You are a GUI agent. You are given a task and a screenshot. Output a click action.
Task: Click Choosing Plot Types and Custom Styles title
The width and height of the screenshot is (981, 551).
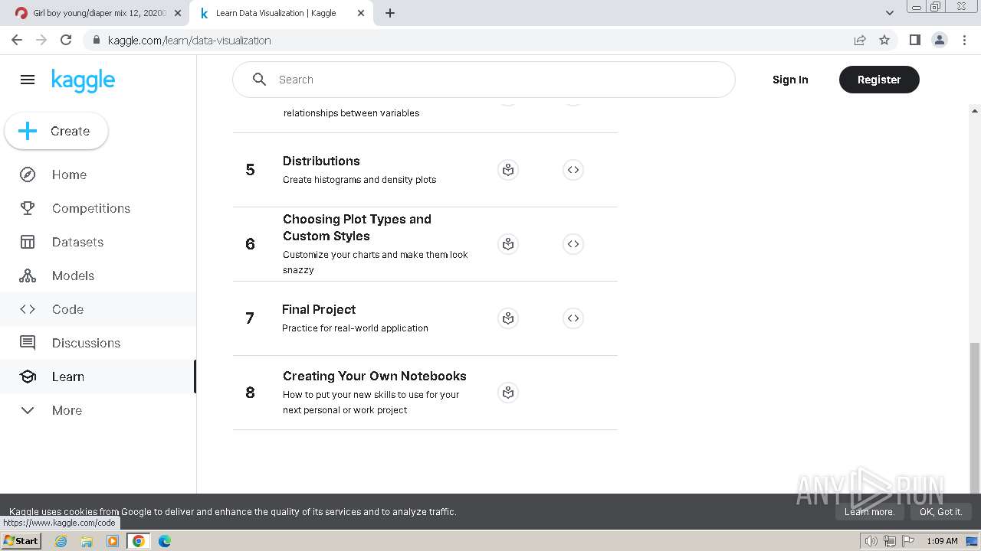[x=357, y=227]
